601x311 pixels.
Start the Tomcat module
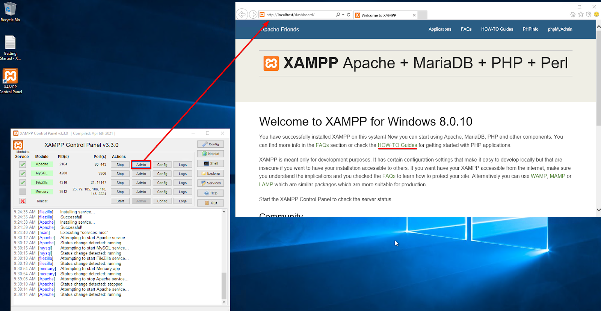[x=120, y=201]
